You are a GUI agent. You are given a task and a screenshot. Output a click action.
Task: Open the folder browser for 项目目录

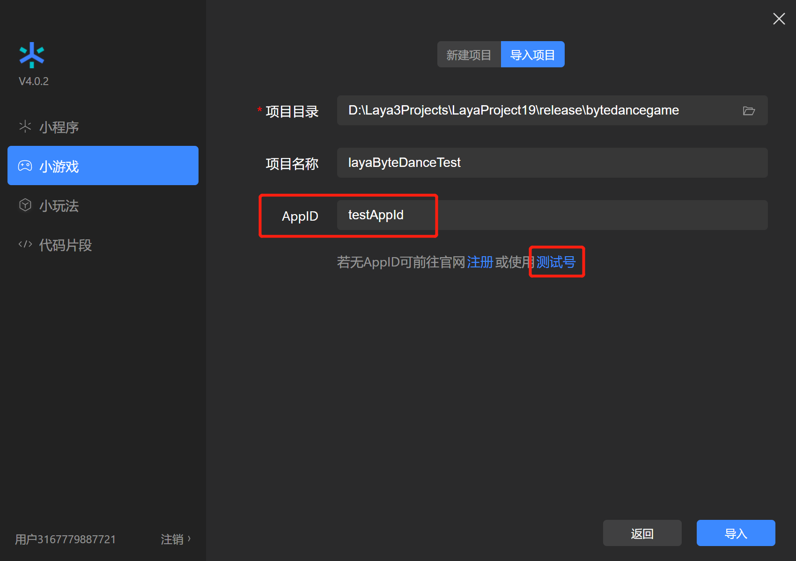(x=749, y=111)
